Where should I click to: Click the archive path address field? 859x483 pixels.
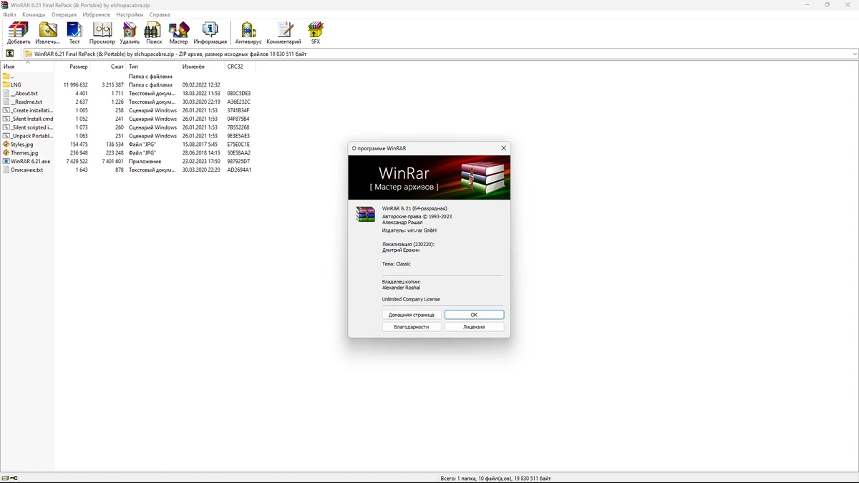[440, 54]
